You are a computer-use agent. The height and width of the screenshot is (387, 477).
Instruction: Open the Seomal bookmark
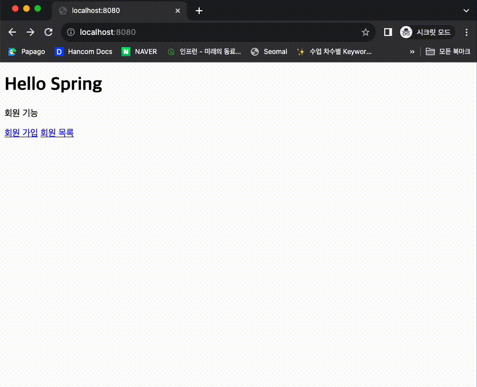click(x=269, y=52)
